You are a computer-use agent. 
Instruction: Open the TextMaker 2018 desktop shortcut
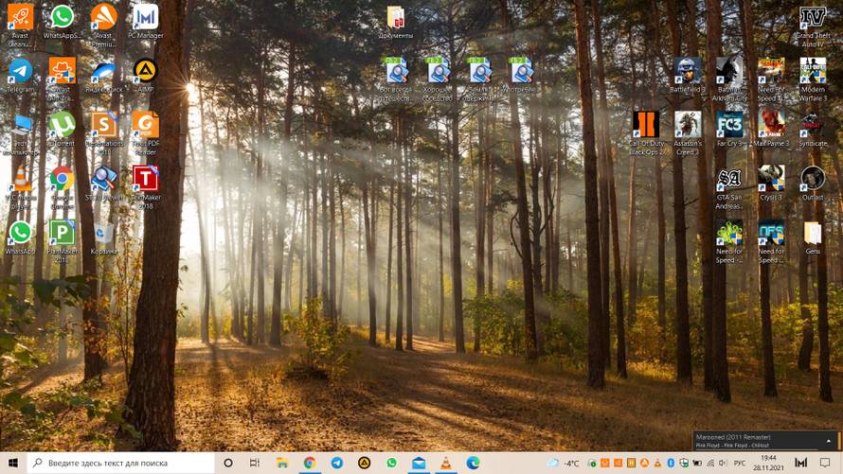146,187
